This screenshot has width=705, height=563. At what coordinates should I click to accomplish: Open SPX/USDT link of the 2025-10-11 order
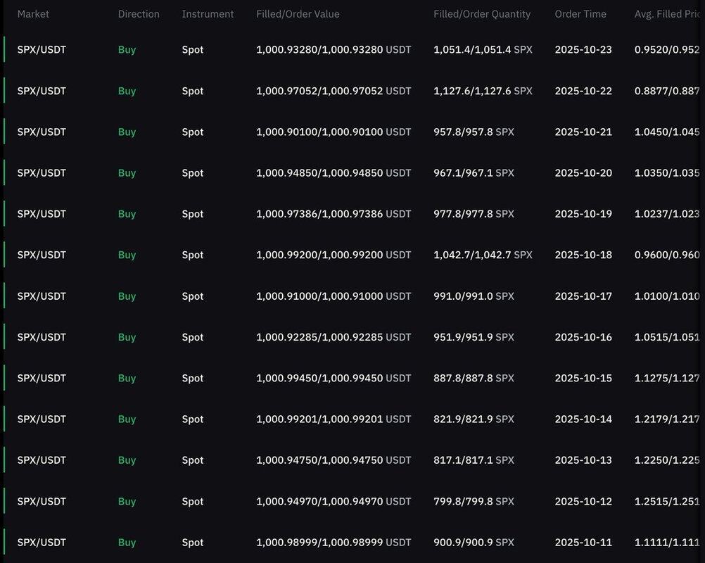click(42, 543)
